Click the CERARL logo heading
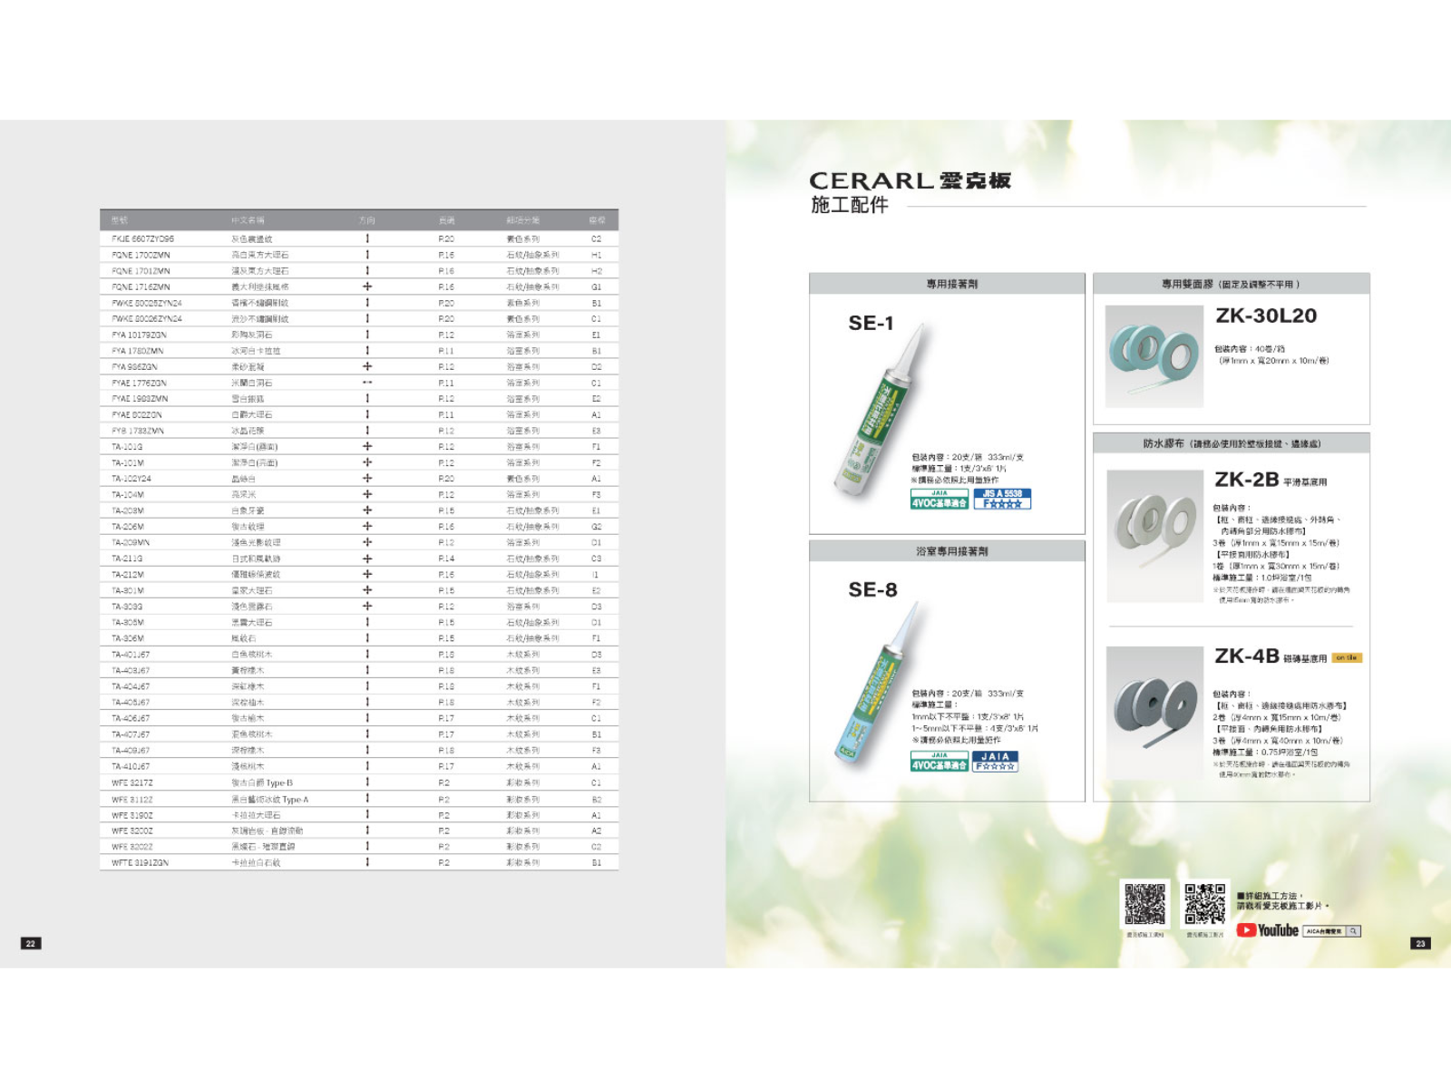Viewport: 1451px width, 1088px height. click(x=910, y=181)
